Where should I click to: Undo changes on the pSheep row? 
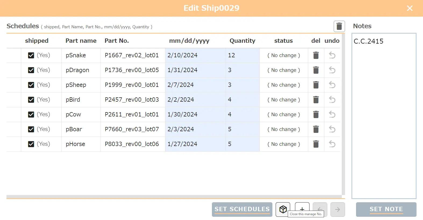tap(332, 85)
